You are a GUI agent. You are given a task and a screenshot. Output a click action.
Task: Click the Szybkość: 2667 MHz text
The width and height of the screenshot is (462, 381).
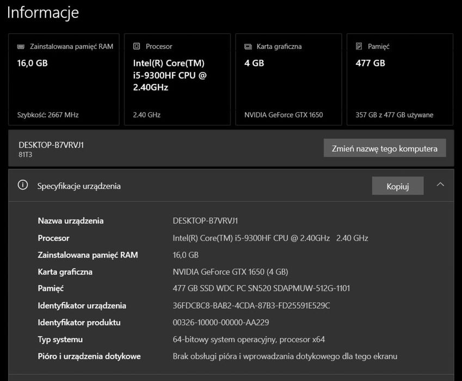pos(48,115)
